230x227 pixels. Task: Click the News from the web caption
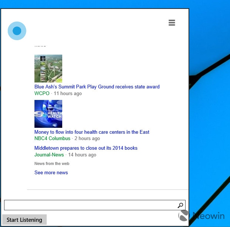52,163
